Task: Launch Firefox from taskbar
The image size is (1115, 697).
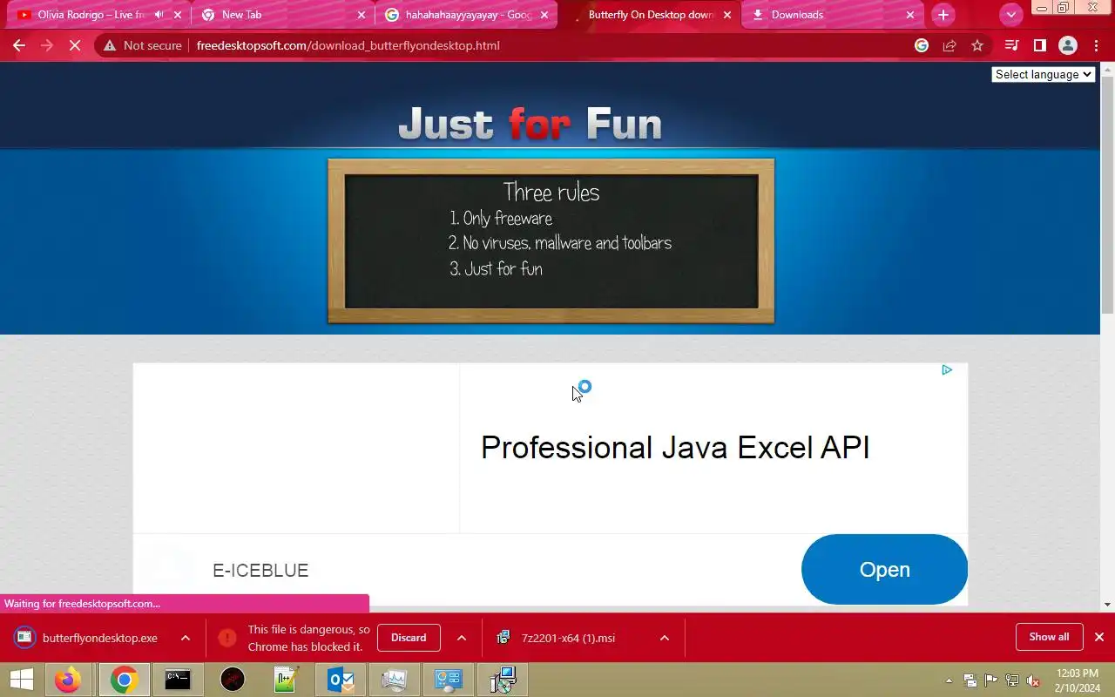Action: [x=68, y=680]
